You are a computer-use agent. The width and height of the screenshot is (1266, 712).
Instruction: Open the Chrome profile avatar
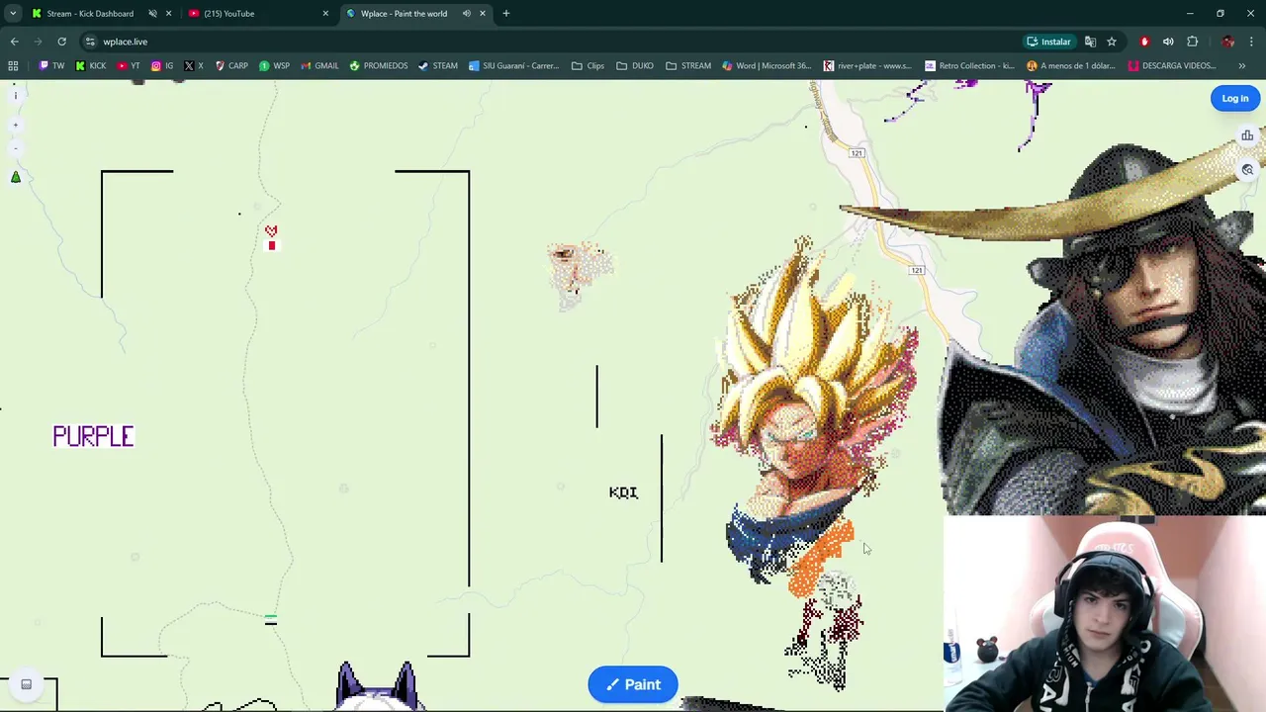tap(1227, 42)
